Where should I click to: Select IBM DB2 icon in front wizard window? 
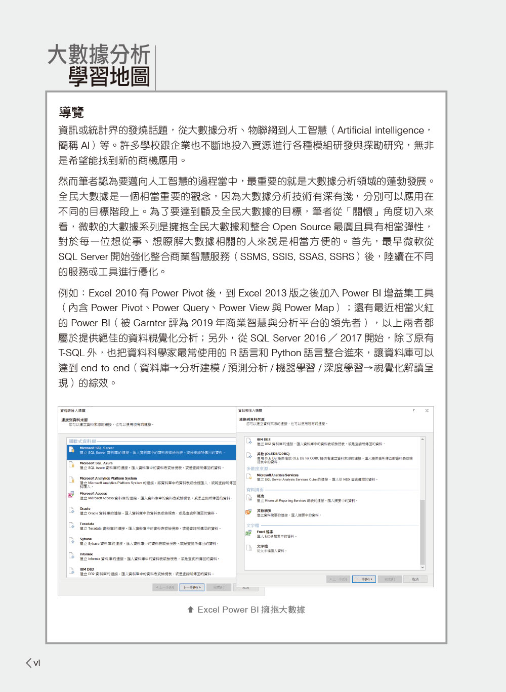pos(249,442)
